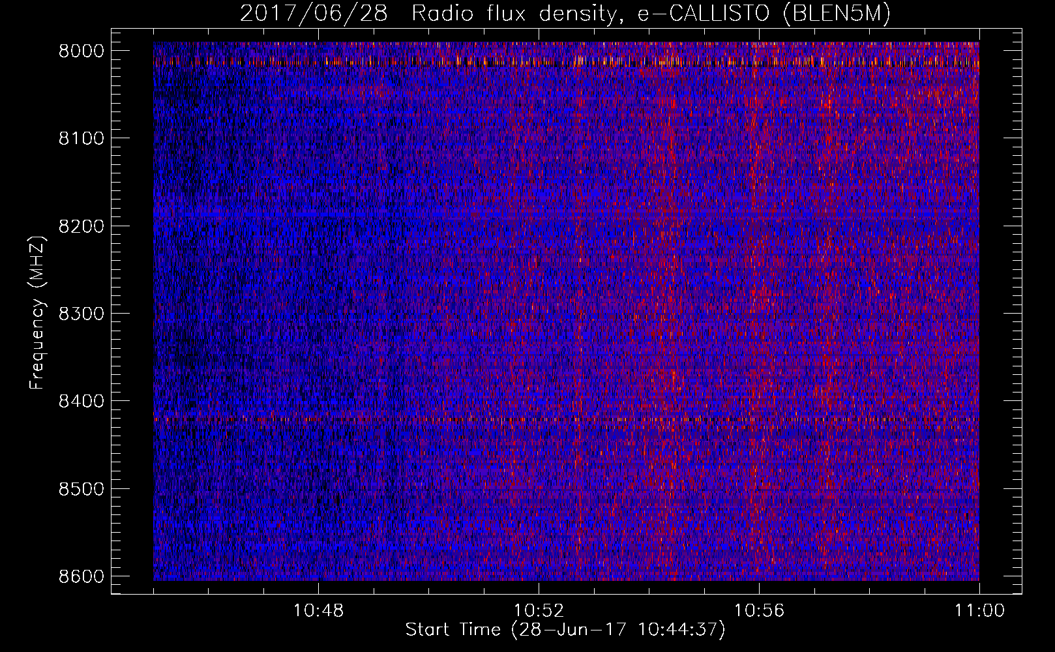
Task: Select the 8600 frequency axis label
Action: click(x=81, y=577)
